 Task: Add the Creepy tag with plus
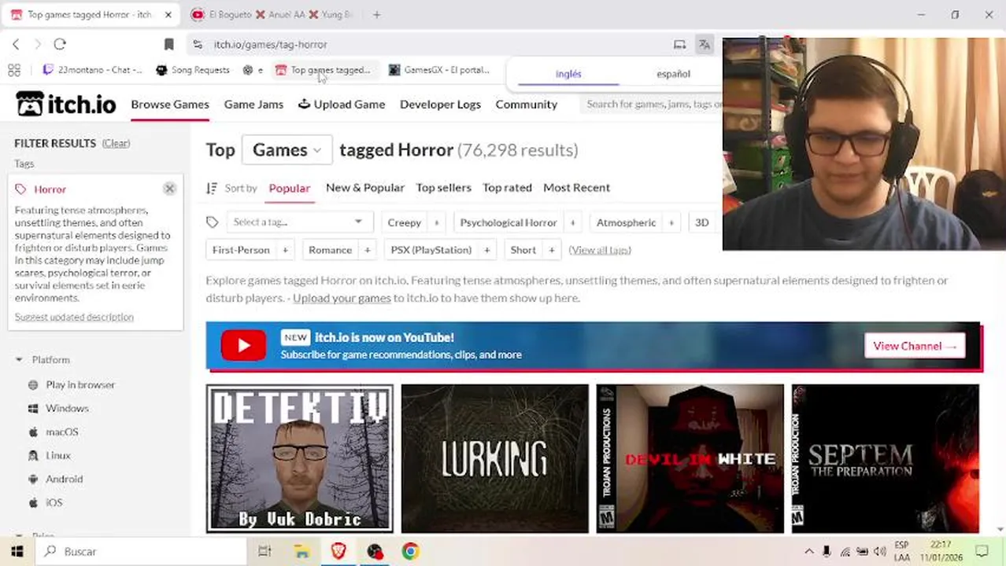(436, 222)
